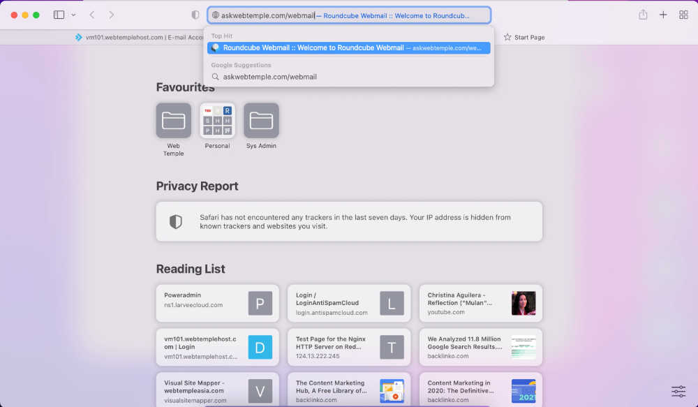This screenshot has height=407, width=698.
Task: Click the search magnifier beside the Google suggestion
Action: pyautogui.click(x=216, y=77)
